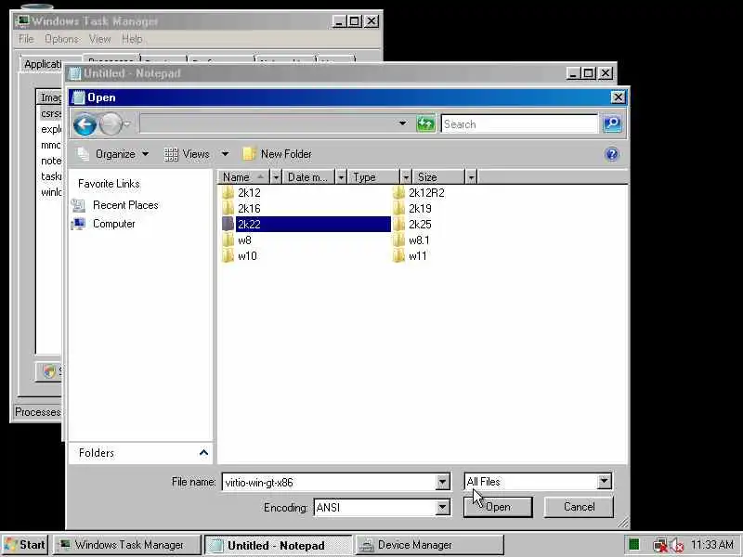Select the w10 folder icon
The width and height of the screenshot is (743, 557).
pyautogui.click(x=228, y=256)
